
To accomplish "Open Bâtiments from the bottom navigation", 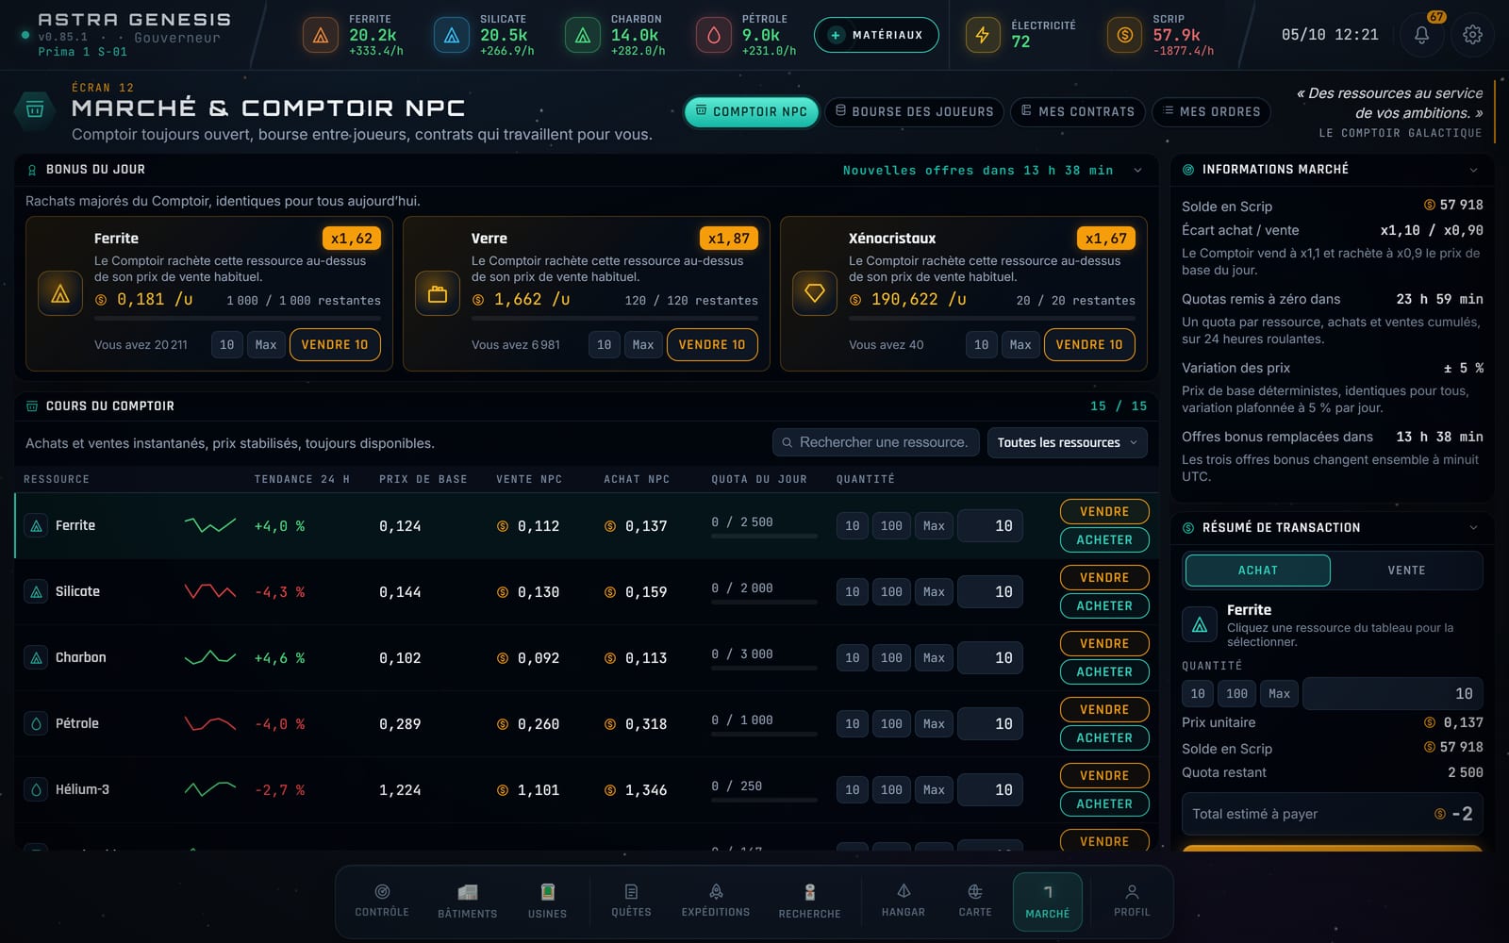I will tap(467, 902).
